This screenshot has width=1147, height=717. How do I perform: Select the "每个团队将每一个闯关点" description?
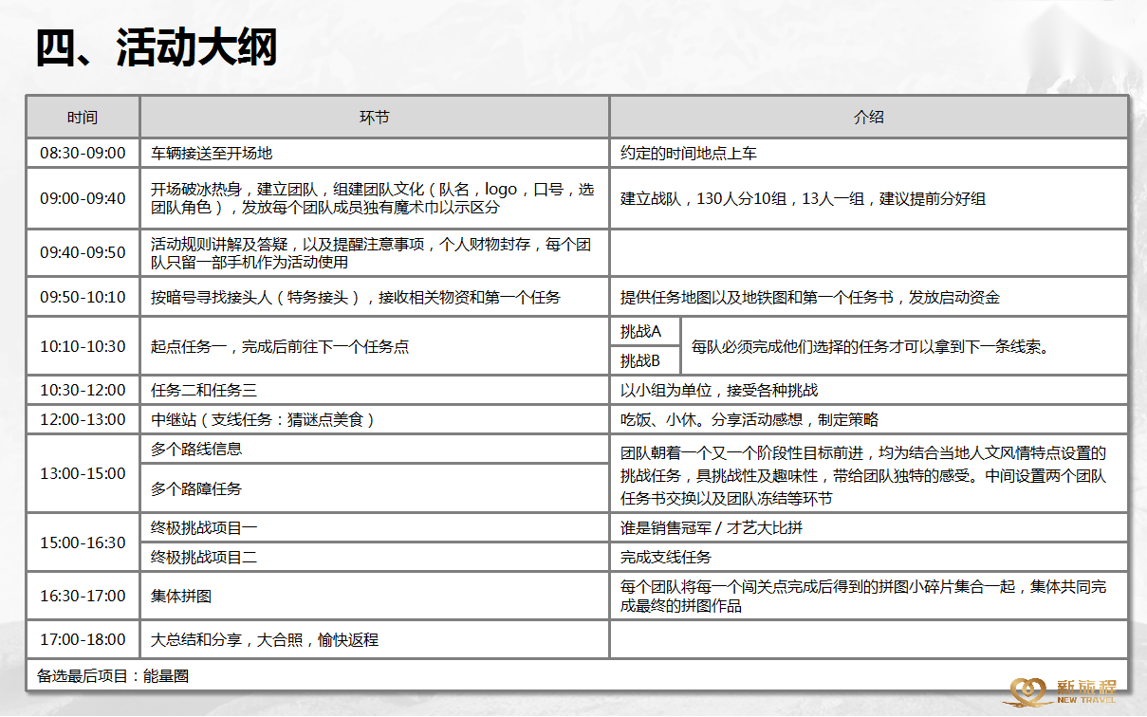point(869,596)
